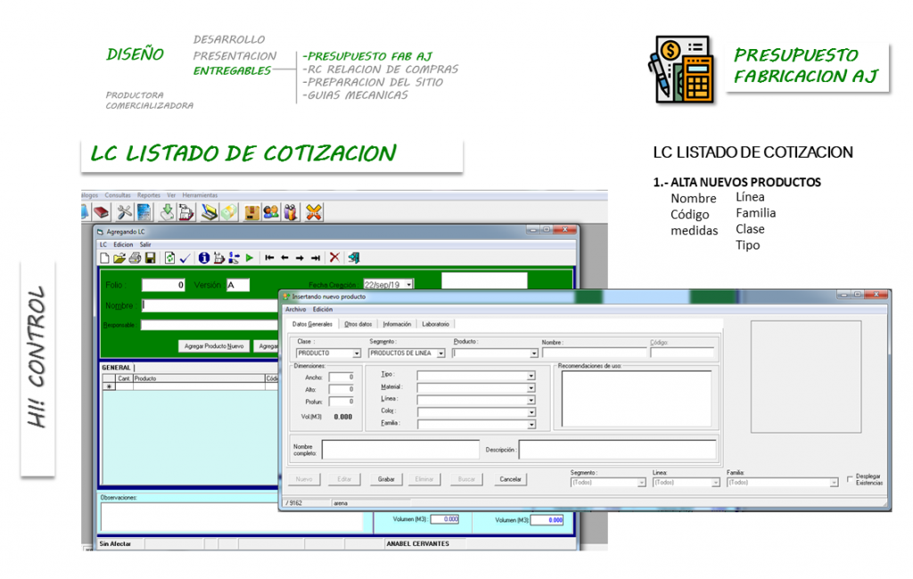
Task: Click into the Nombre completo text field
Action: (399, 449)
